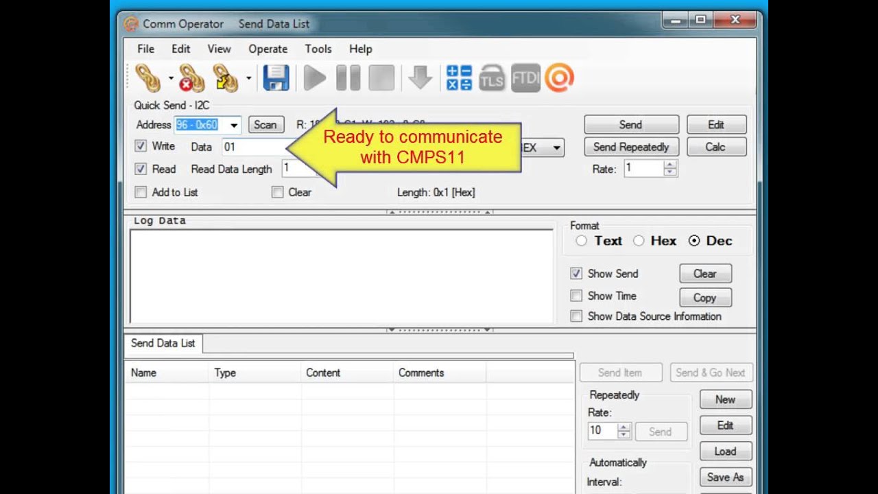Click the Edit button below New
The height and width of the screenshot is (494, 878).
pos(726,425)
